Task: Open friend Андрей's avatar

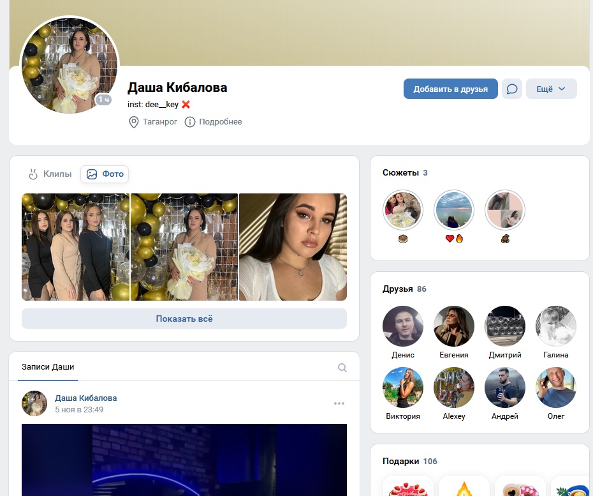Action: 505,387
